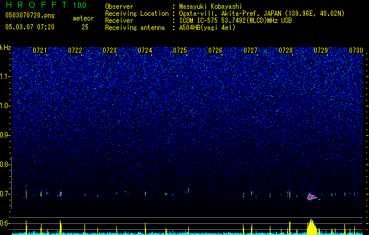
Task: Click the Ogata-vill. Akita-Pref. JAPAN location text
Action: click(x=262, y=14)
